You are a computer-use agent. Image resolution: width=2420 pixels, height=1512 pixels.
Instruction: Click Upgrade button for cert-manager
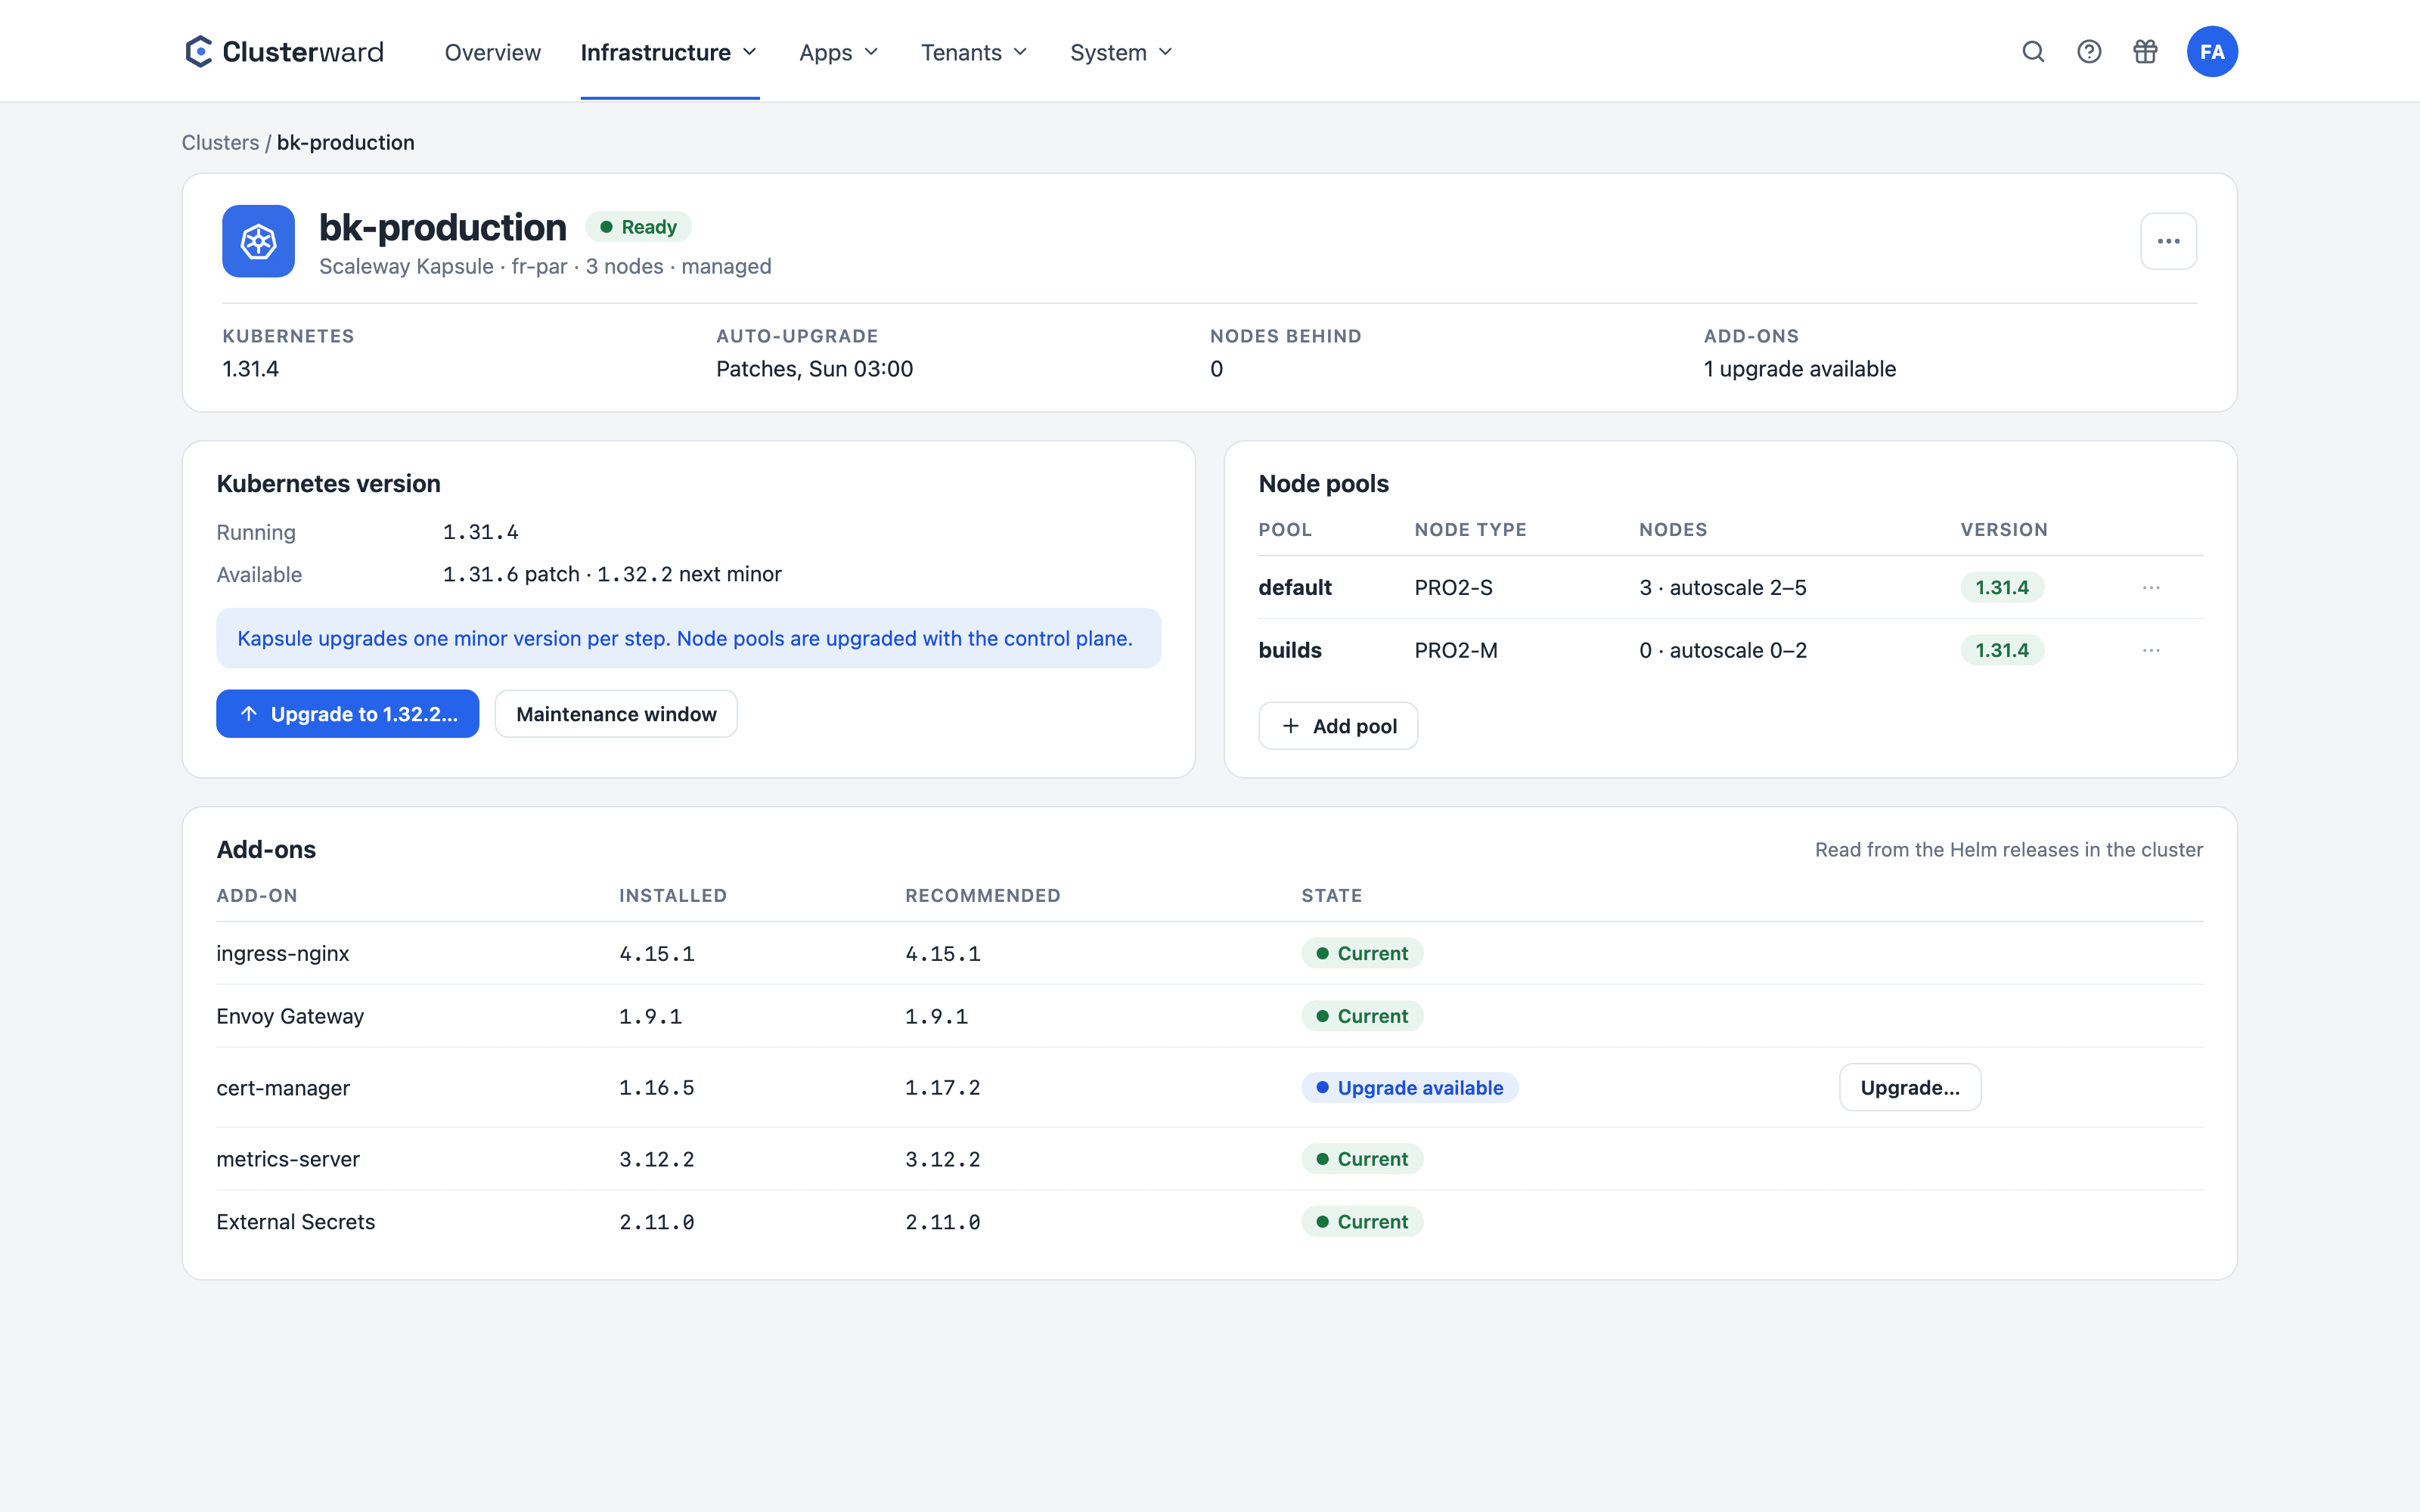click(1909, 1088)
